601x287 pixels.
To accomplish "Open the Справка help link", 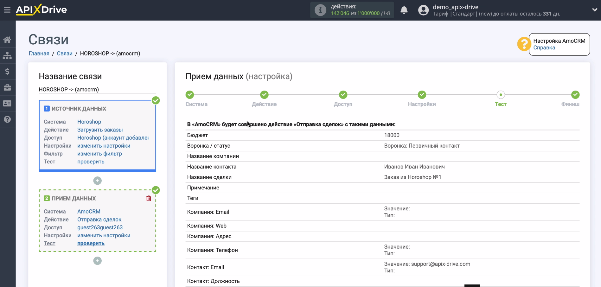I will point(544,48).
